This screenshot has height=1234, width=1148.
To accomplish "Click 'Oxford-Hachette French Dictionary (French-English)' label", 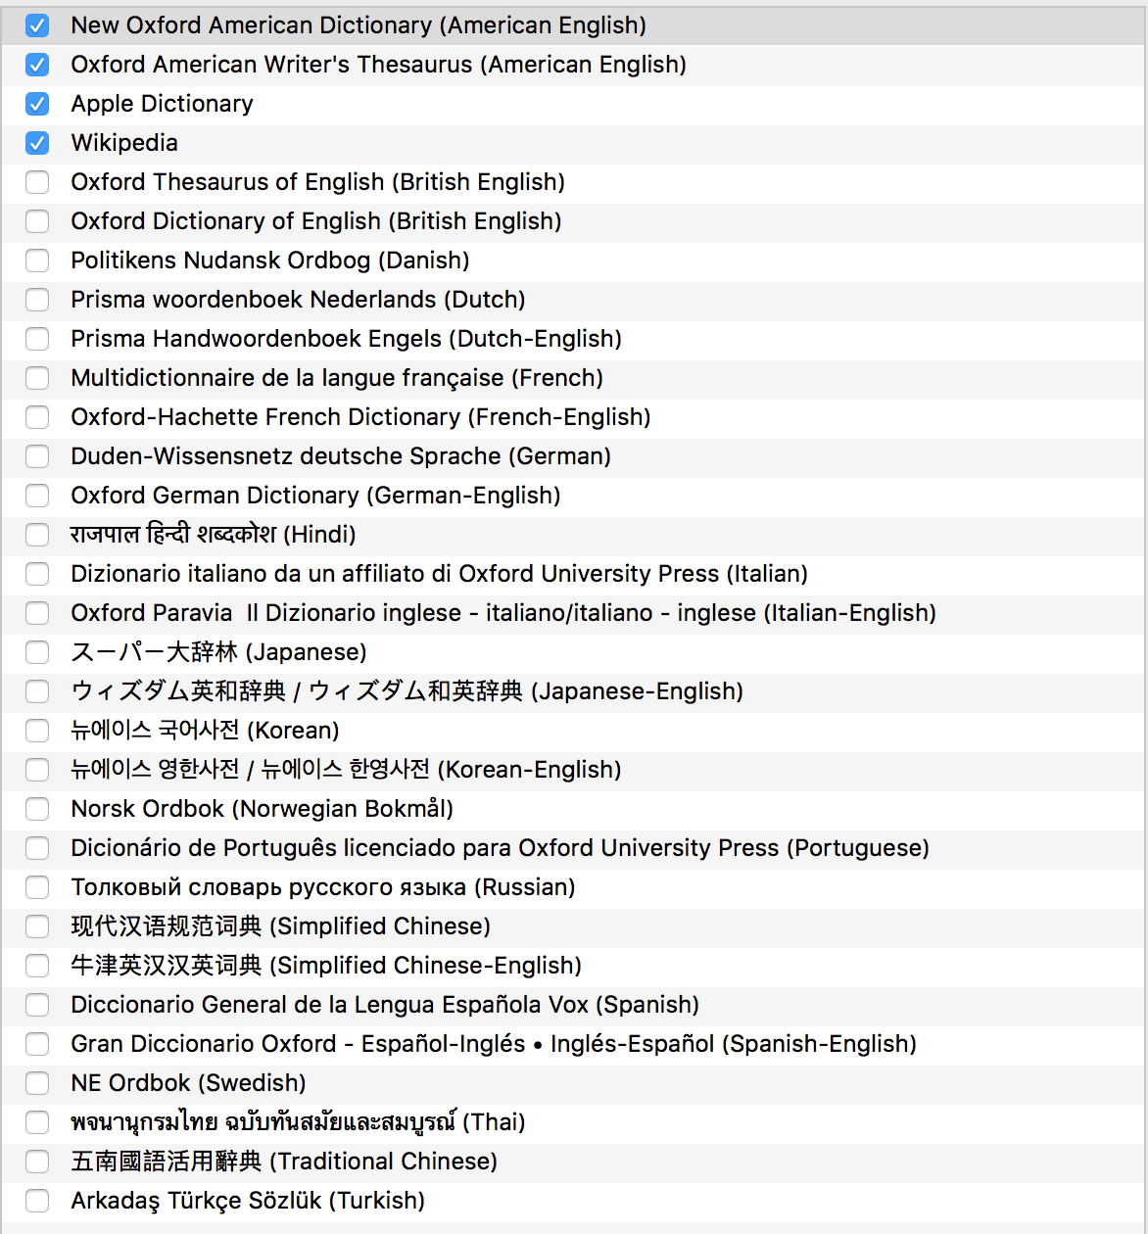I will coord(360,417).
